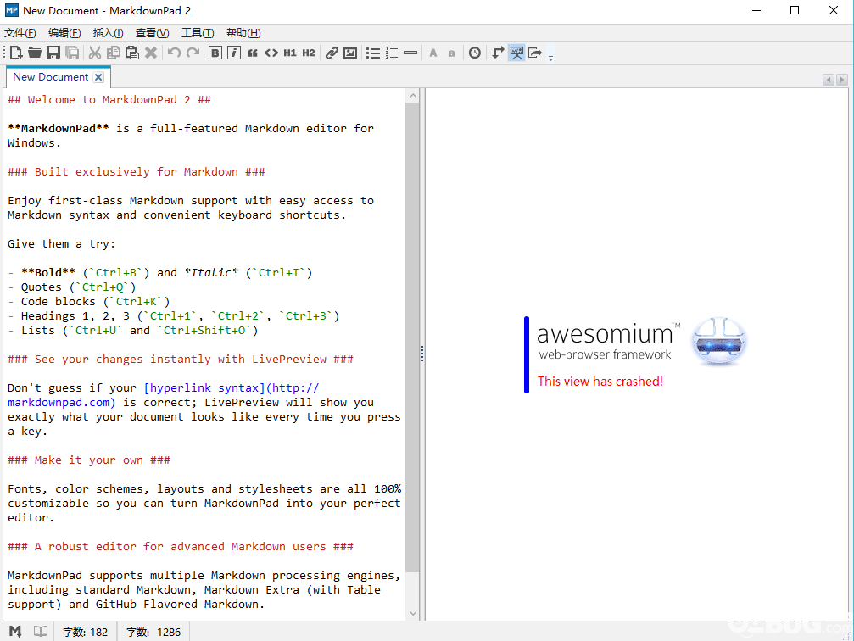The width and height of the screenshot is (854, 641).
Task: Click the tab scroll left arrow
Action: point(829,80)
